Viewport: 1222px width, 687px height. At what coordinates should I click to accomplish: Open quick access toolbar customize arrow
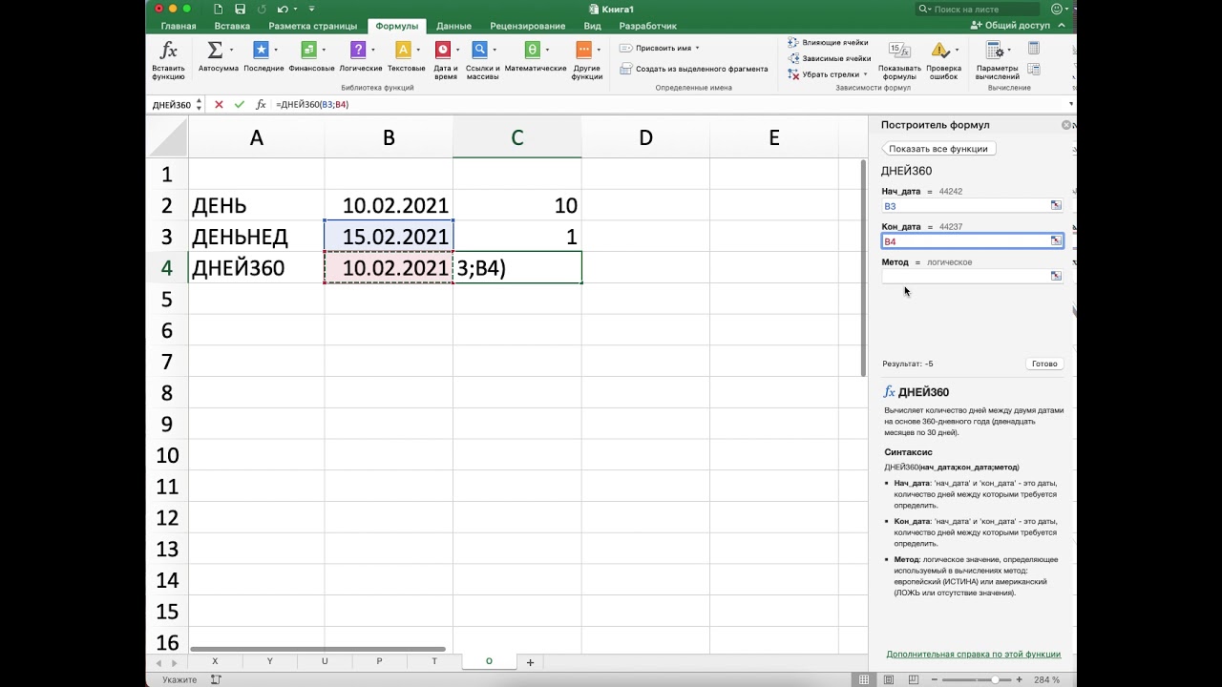(x=311, y=9)
